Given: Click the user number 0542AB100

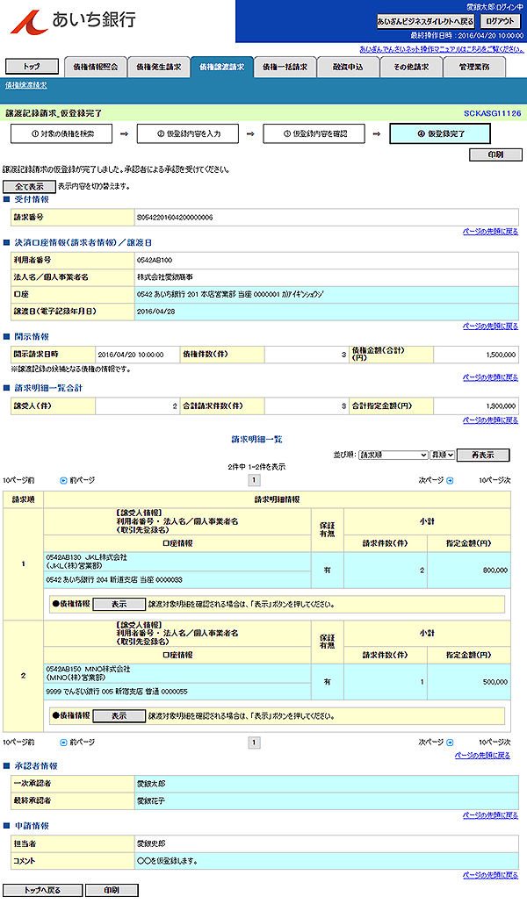Looking at the screenshot, I should click(x=155, y=260).
